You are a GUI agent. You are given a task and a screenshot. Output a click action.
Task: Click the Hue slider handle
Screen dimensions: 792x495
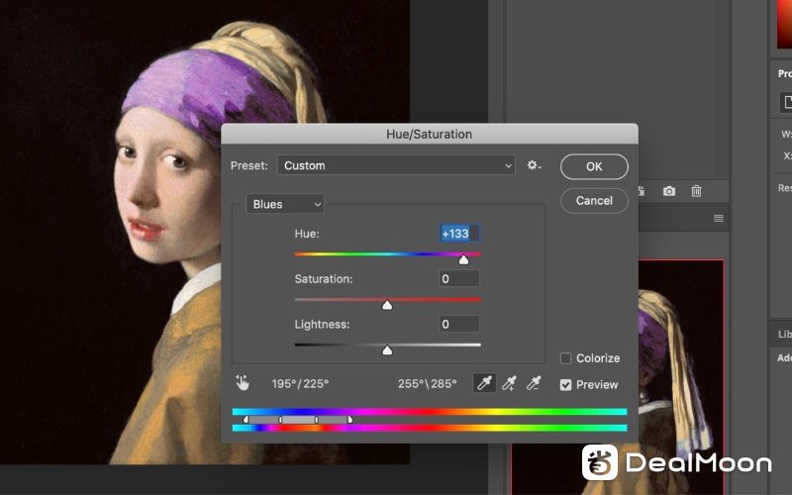pyautogui.click(x=463, y=259)
